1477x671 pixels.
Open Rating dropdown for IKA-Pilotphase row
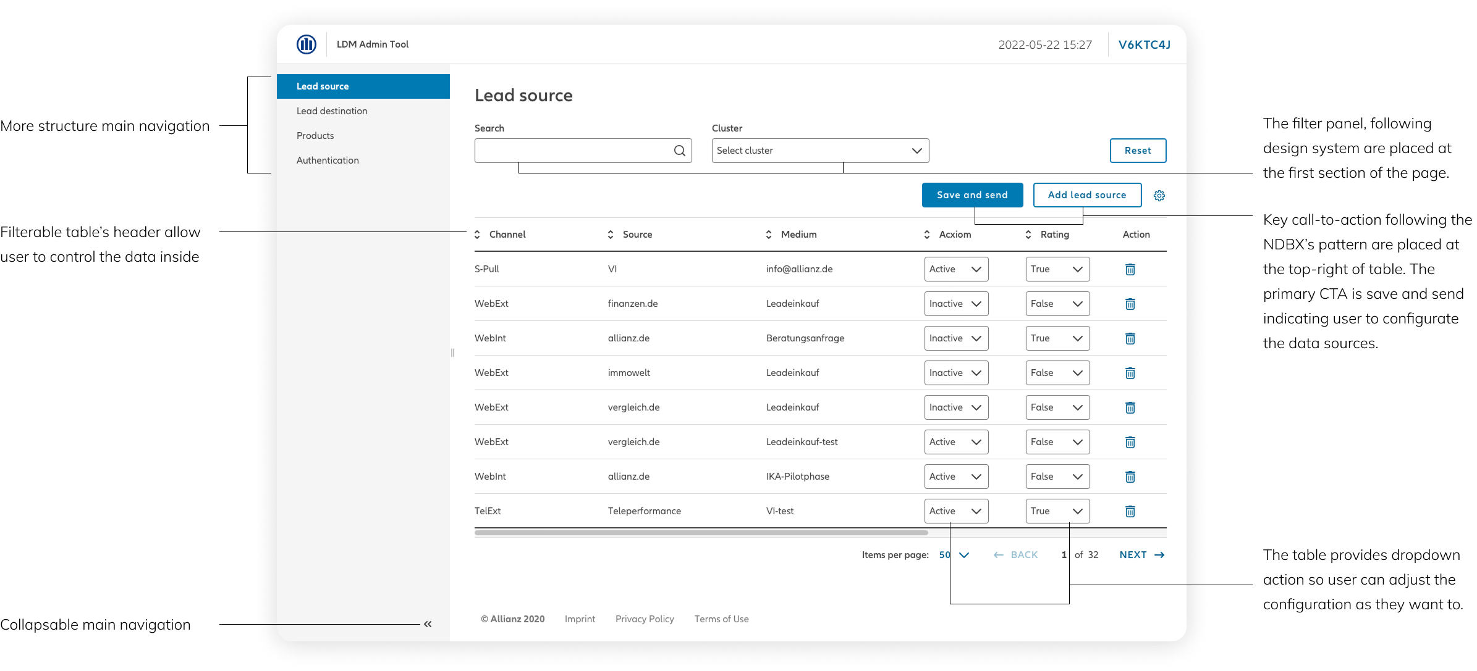pyautogui.click(x=1057, y=477)
